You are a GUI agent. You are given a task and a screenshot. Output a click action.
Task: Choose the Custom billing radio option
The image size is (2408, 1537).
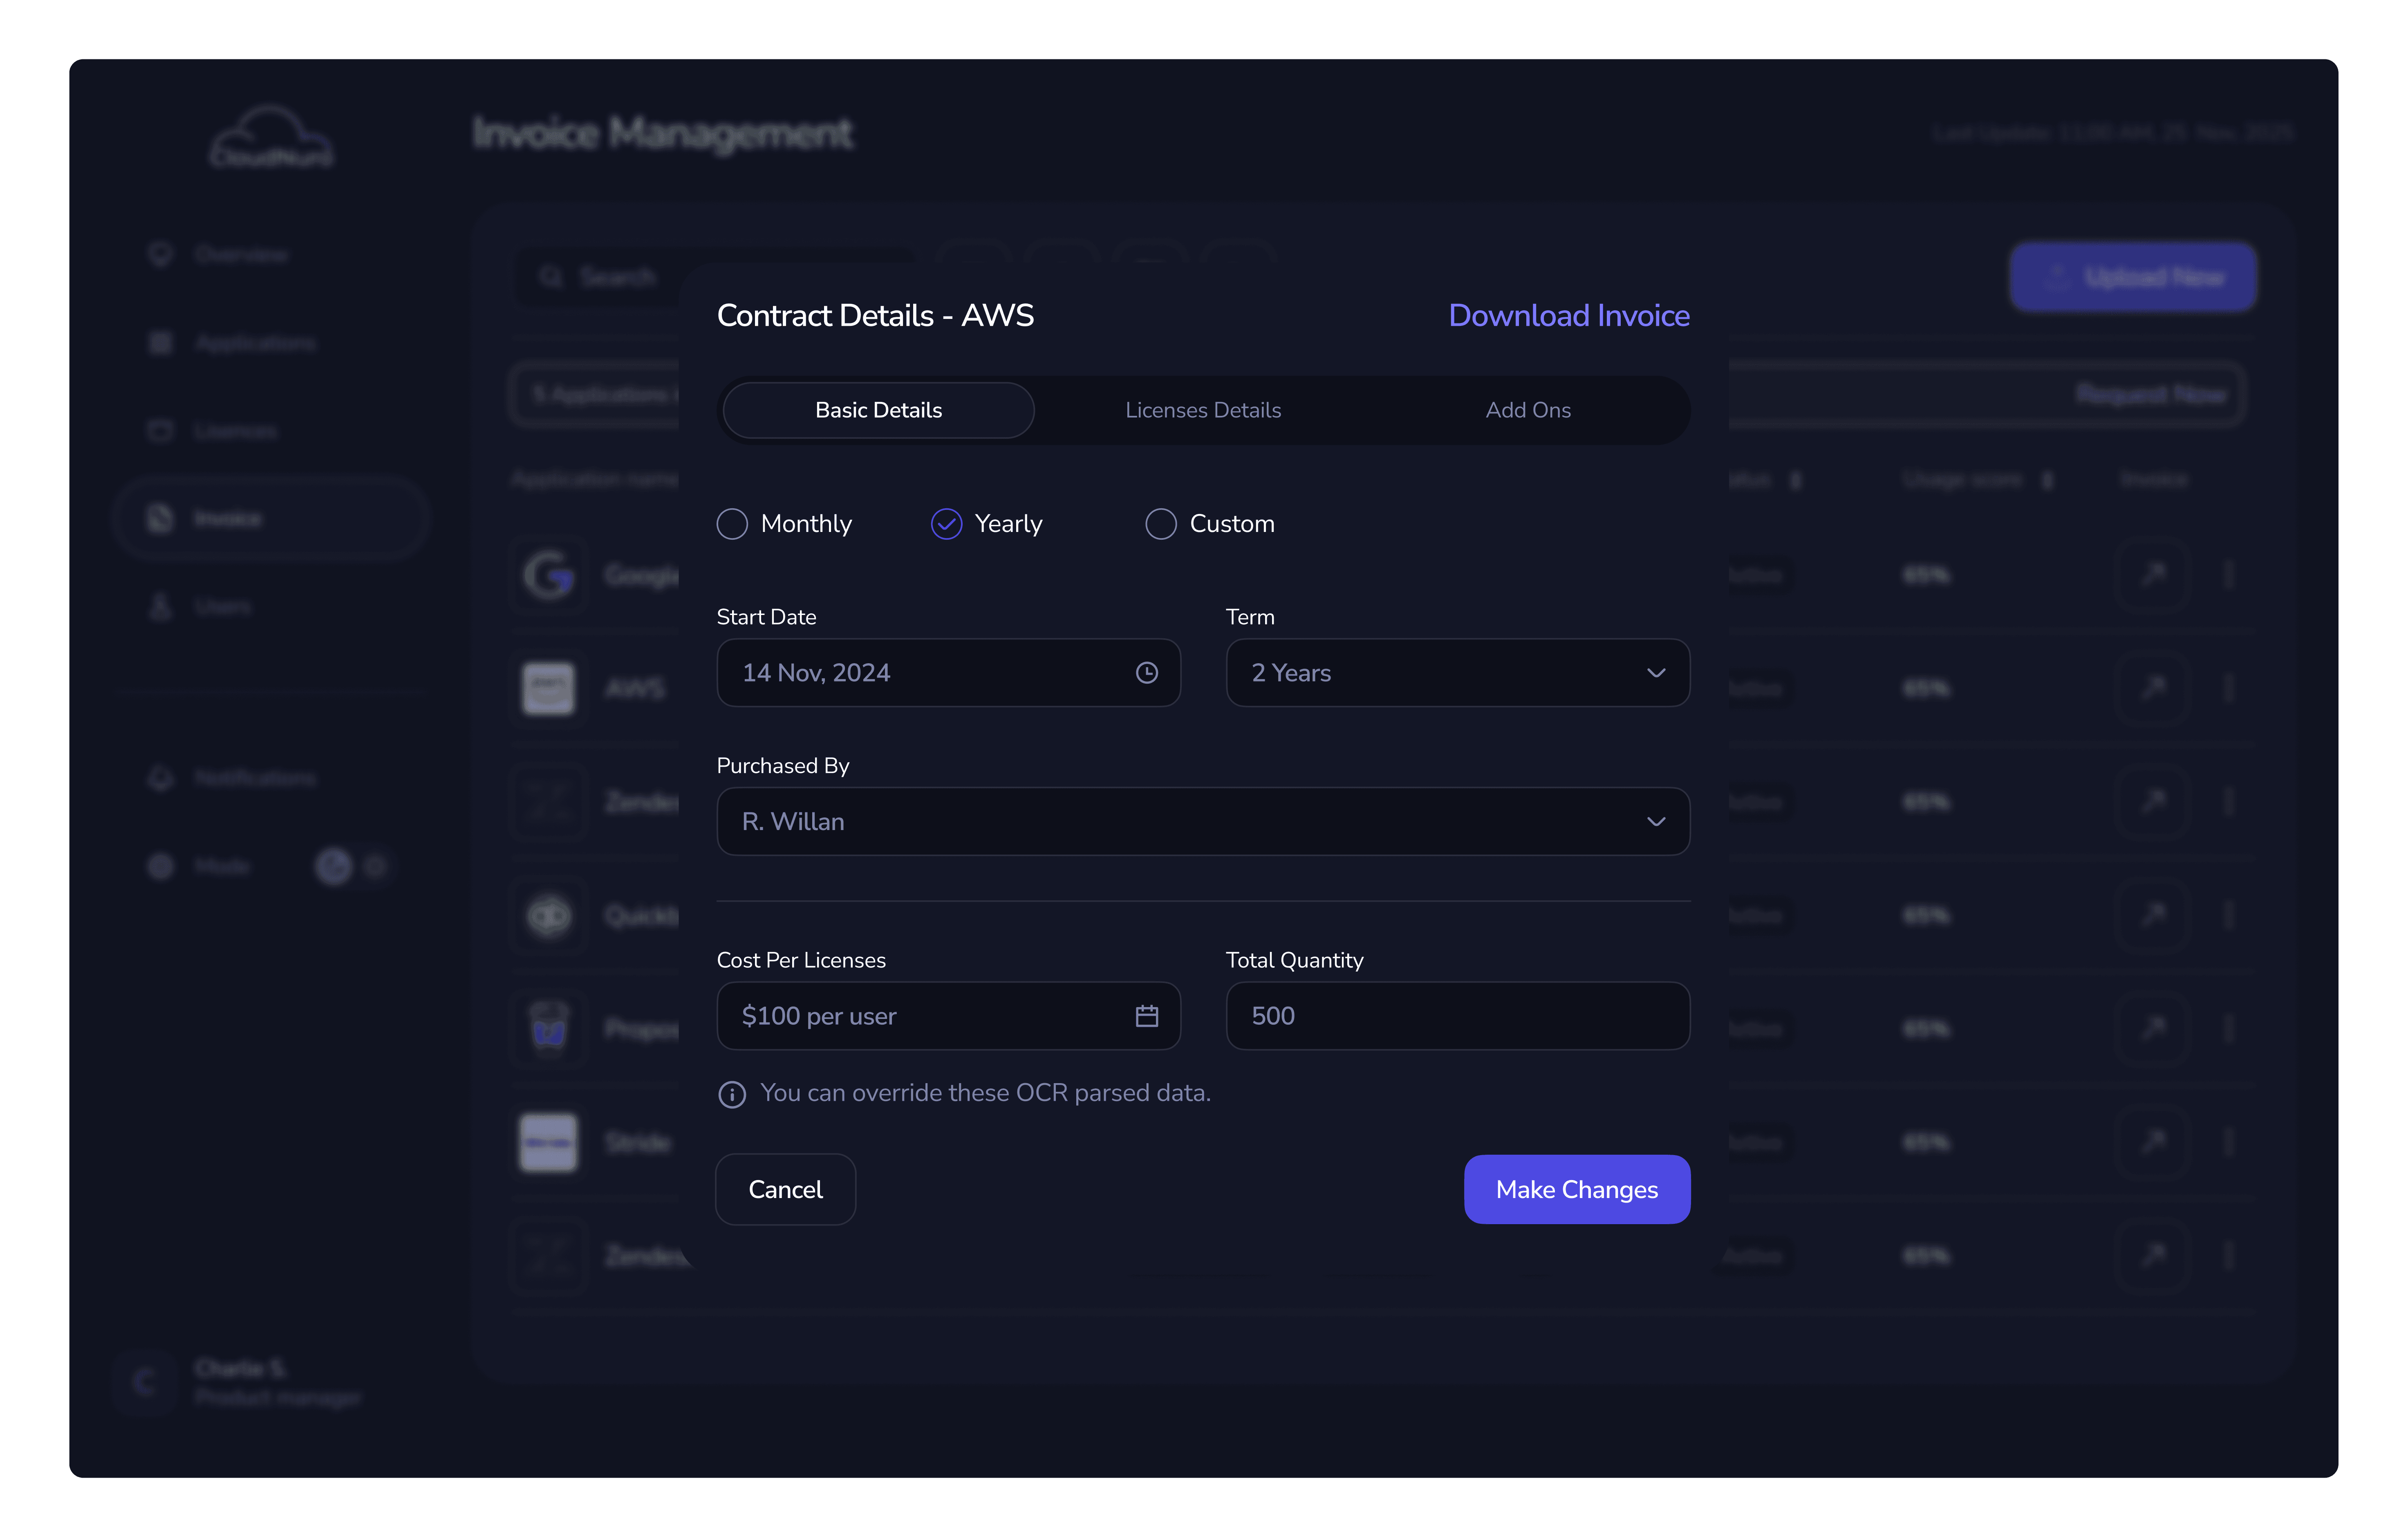click(1160, 524)
